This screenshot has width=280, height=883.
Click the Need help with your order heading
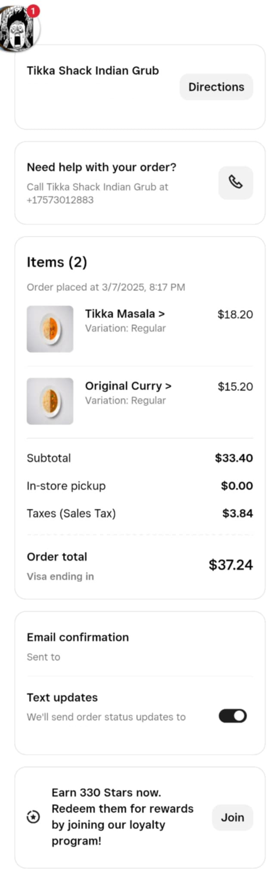[x=102, y=167]
